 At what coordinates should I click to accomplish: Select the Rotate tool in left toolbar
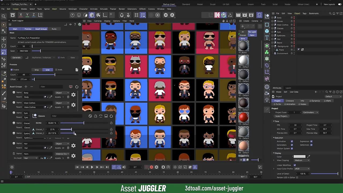pyautogui.click(x=4, y=46)
